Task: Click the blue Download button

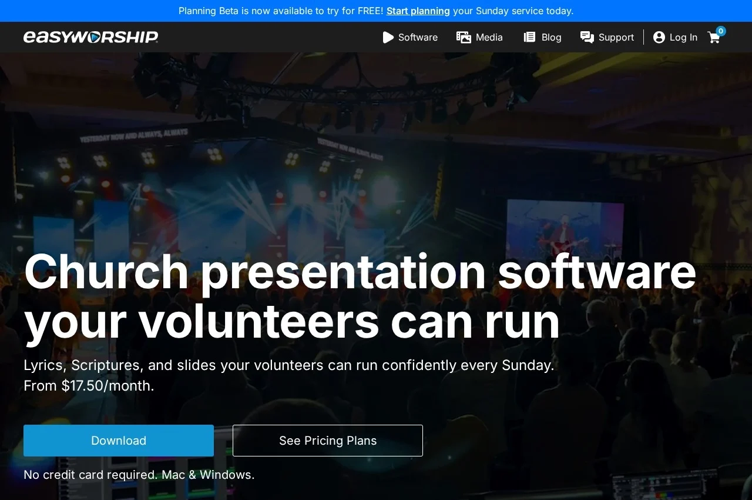Action: click(x=119, y=441)
